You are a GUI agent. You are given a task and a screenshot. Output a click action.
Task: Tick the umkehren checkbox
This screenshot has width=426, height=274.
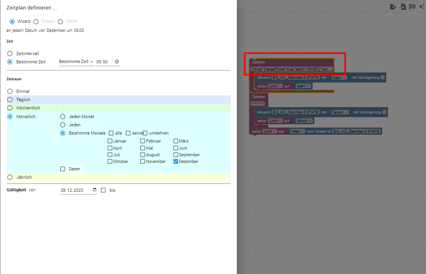click(145, 133)
